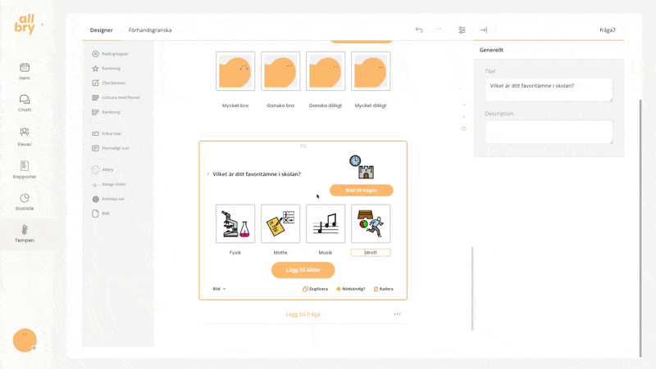Open Hem in the left sidebar
Screen dimensions: 656x369
[25, 71]
